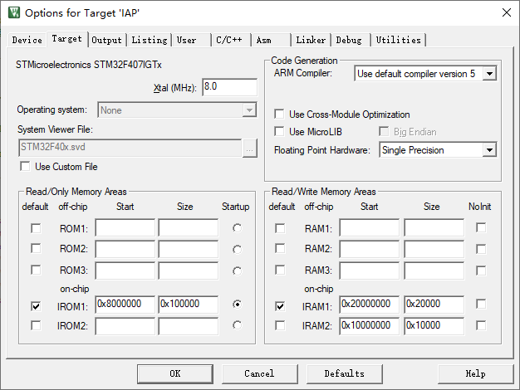520x390 pixels.
Task: Click the RAM2 Start field
Action: pyautogui.click(x=370, y=249)
